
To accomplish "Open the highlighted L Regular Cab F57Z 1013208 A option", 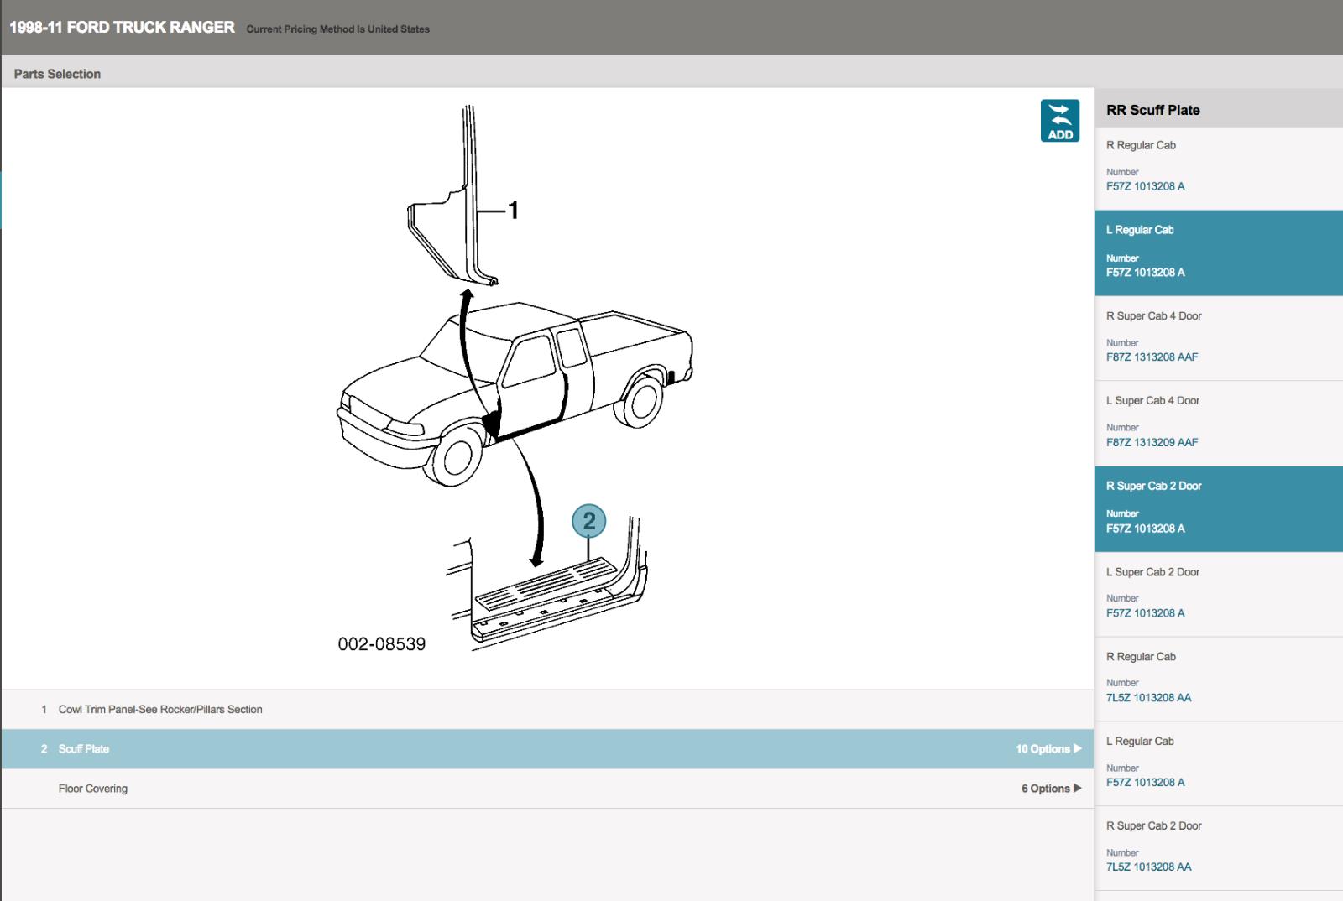I will [x=1219, y=253].
